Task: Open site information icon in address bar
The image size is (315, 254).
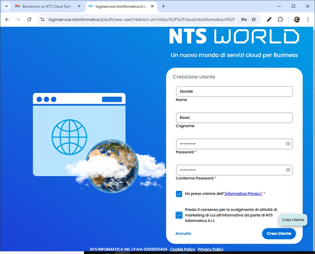Action: [42, 19]
